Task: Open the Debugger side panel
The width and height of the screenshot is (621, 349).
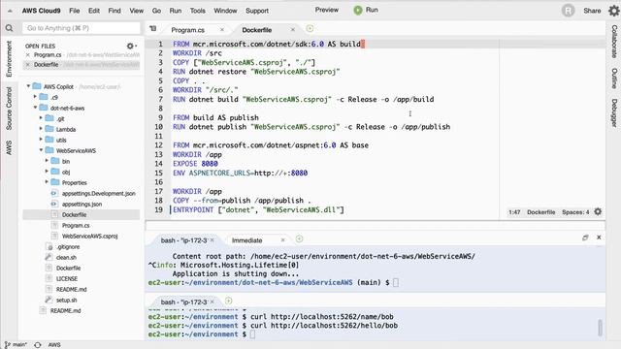Action: (x=614, y=112)
